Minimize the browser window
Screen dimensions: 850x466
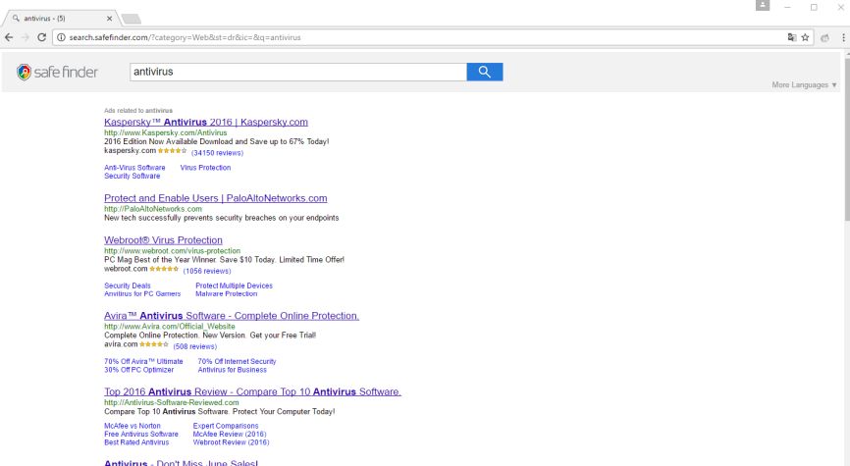(787, 7)
